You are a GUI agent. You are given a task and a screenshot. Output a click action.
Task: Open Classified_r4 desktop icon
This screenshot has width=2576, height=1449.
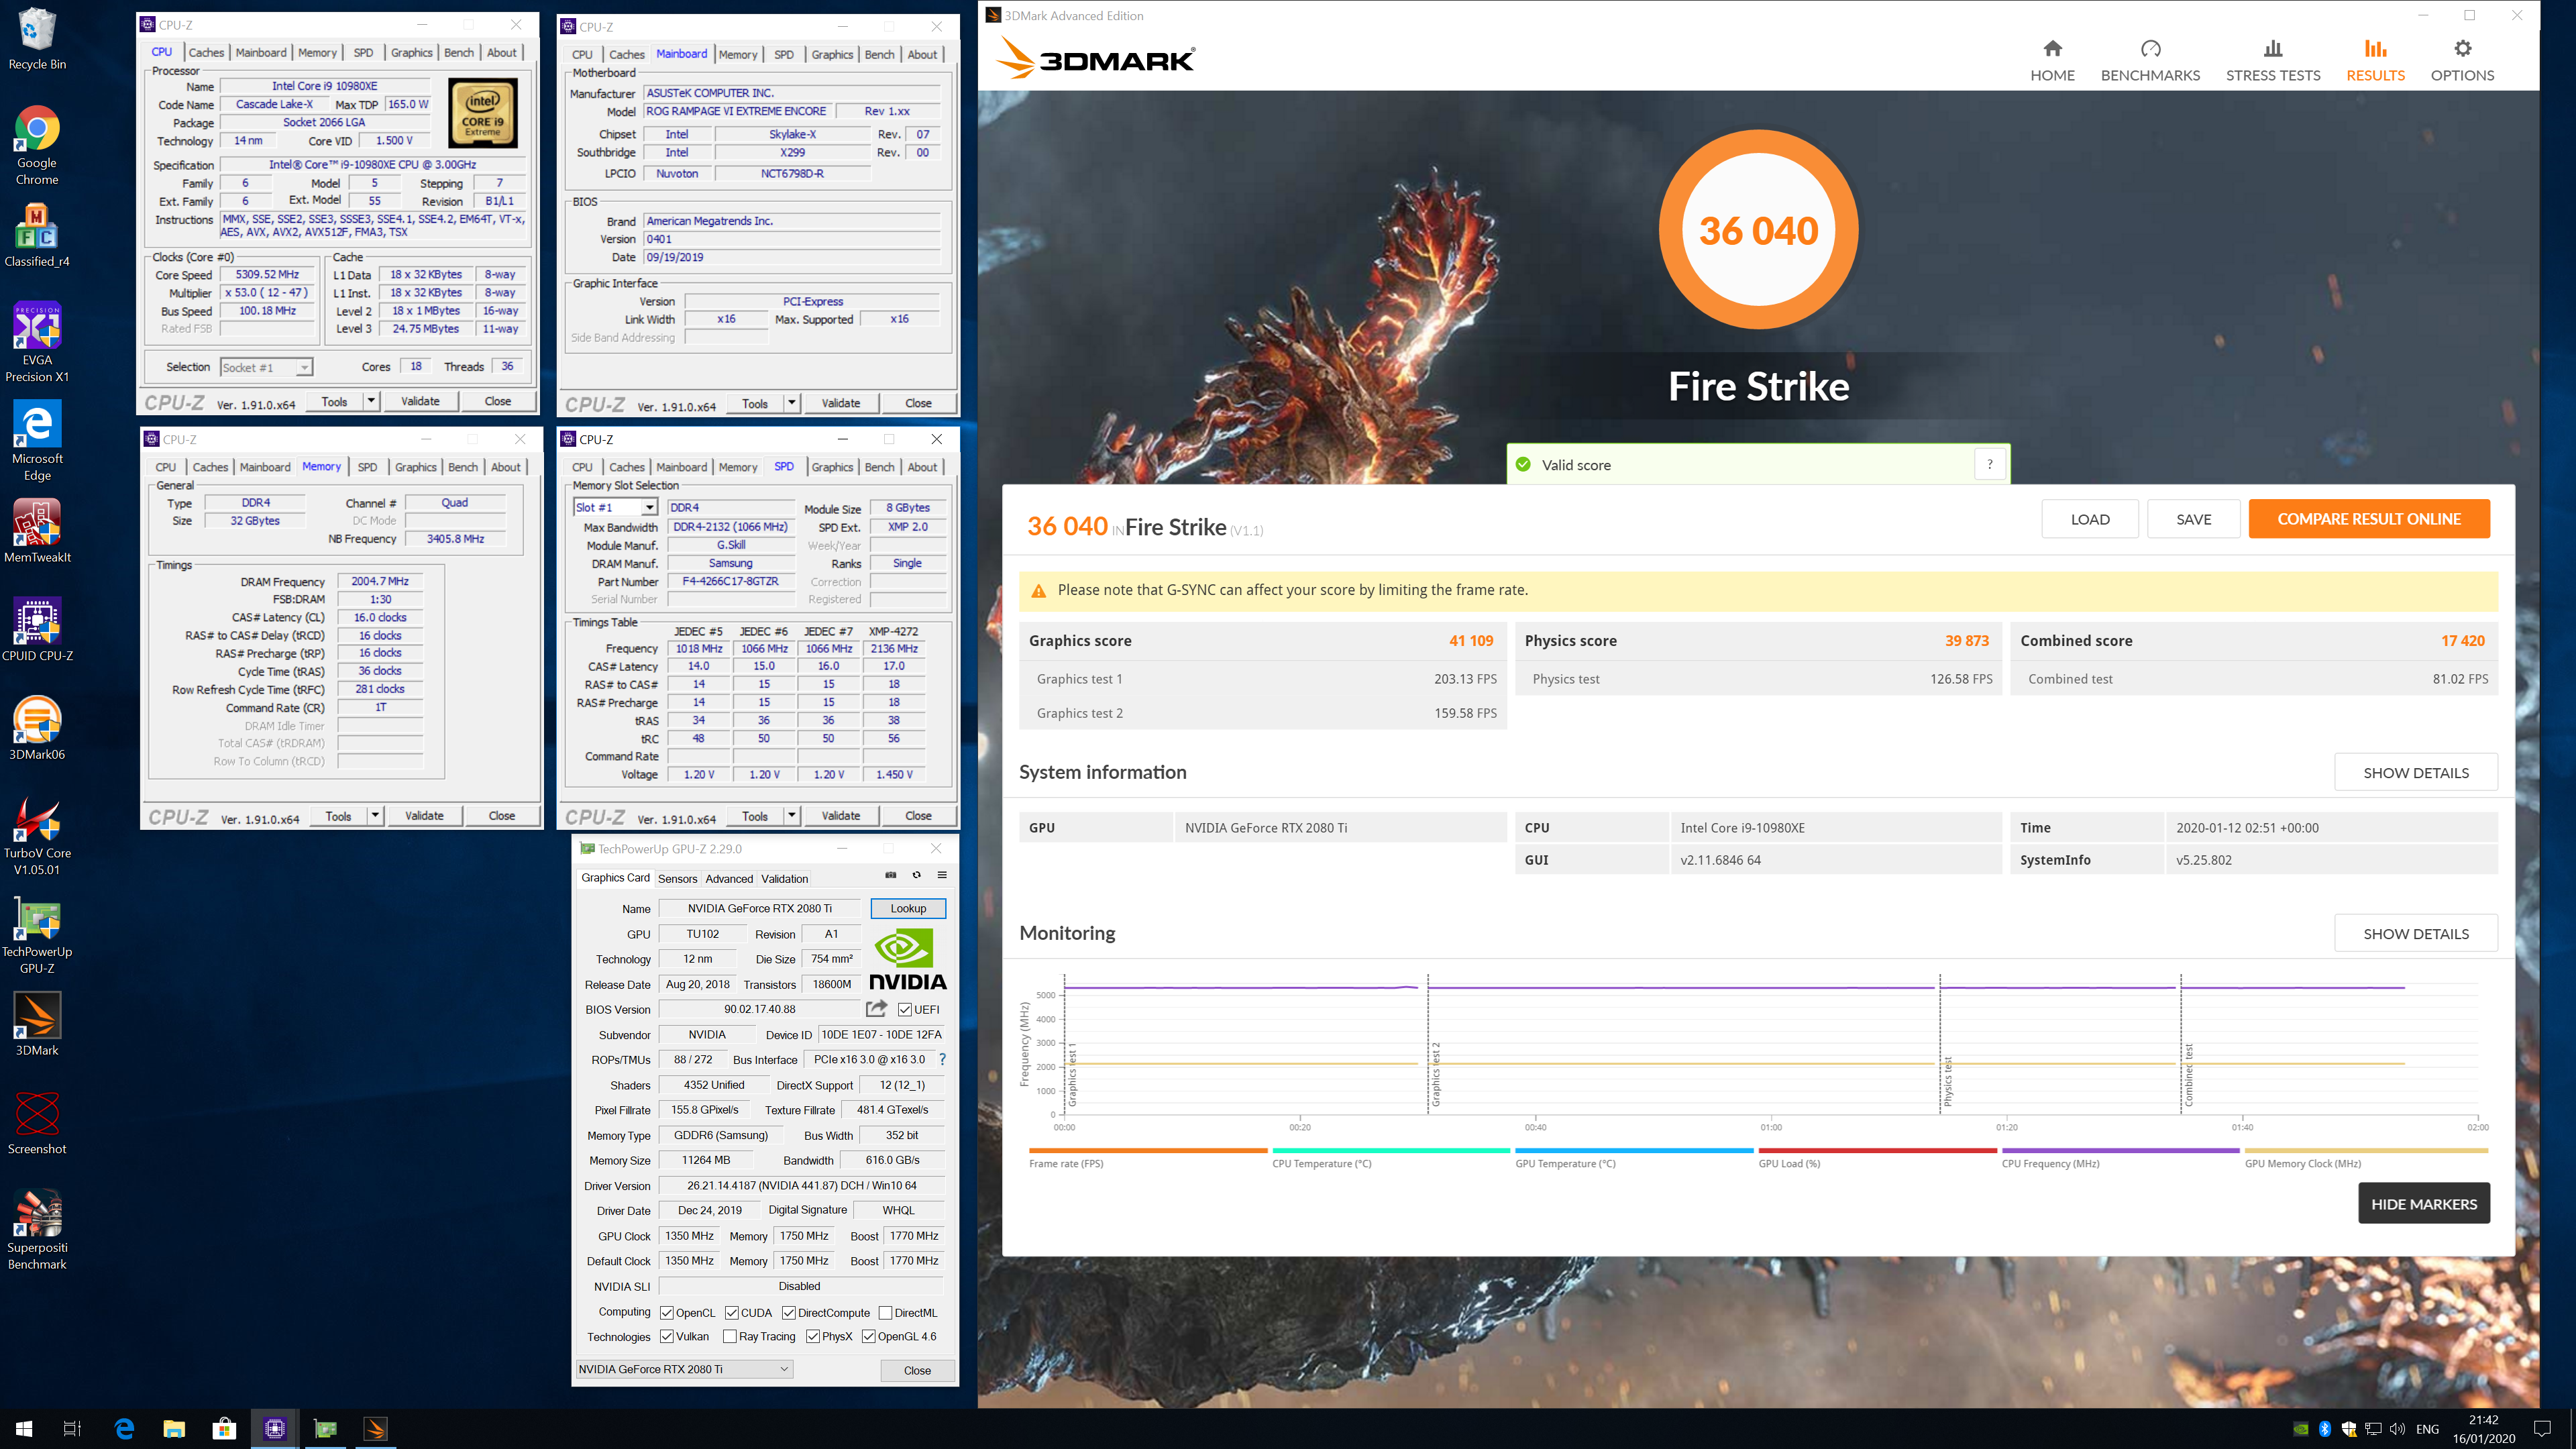(x=37, y=236)
